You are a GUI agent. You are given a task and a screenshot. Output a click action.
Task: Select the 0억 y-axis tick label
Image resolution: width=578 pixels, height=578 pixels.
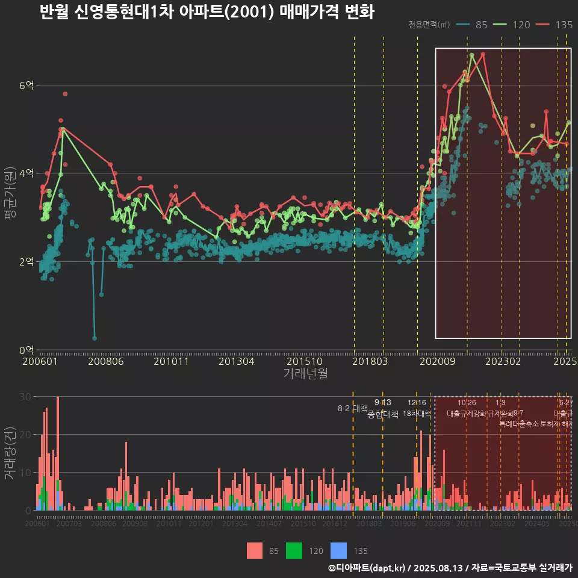point(26,350)
